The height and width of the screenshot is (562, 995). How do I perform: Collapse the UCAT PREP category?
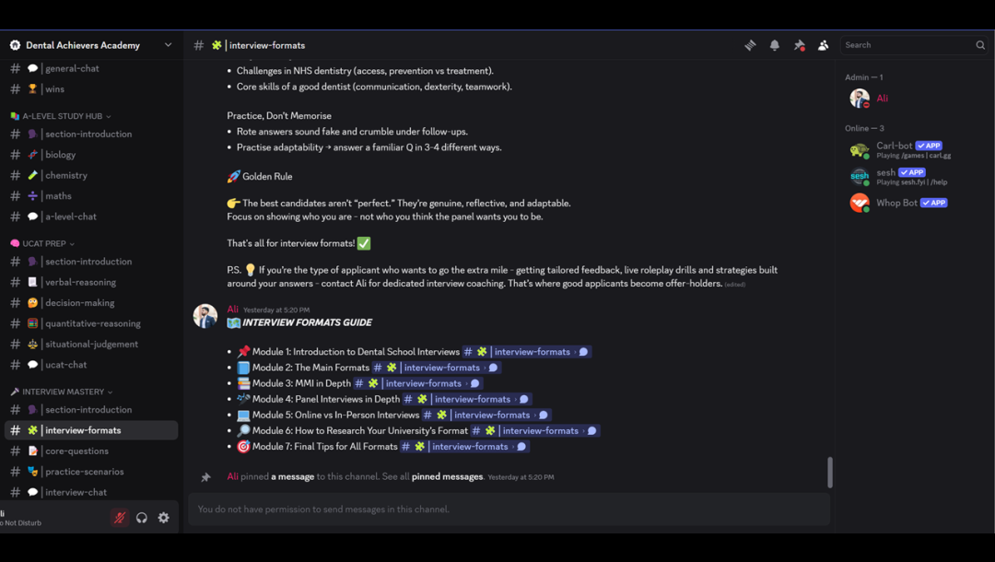[42, 243]
